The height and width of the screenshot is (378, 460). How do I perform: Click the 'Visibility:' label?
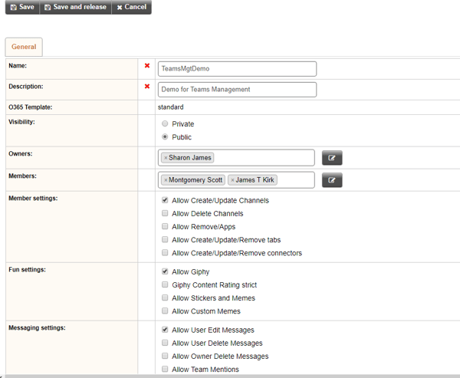(21, 122)
